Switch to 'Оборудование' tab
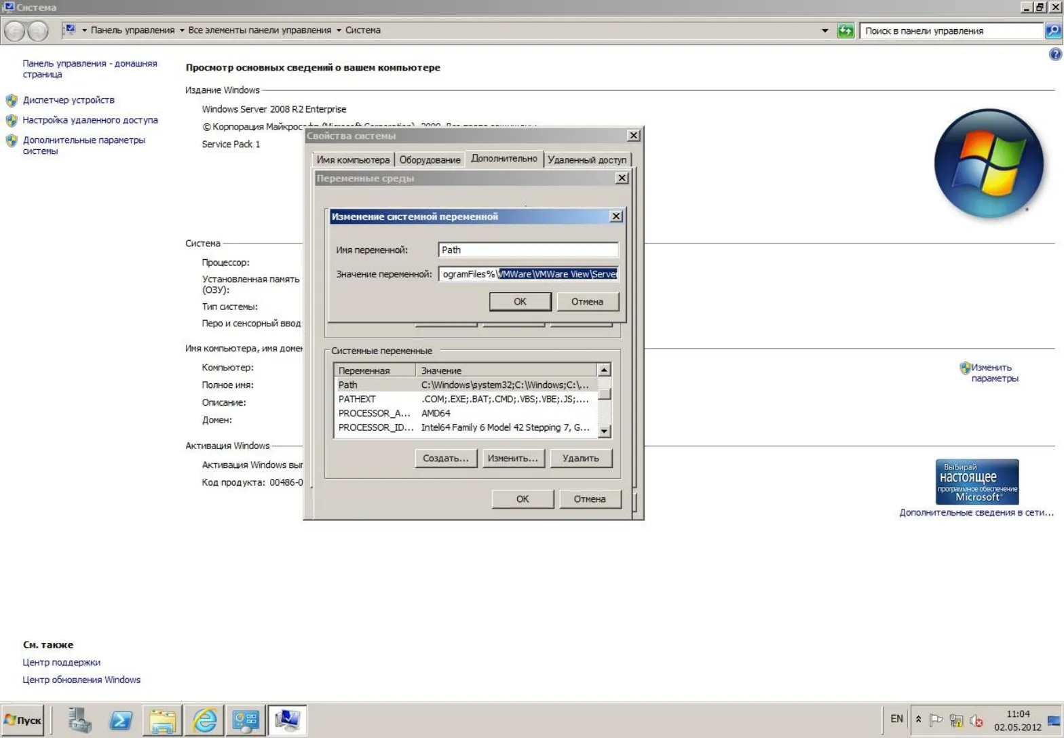1064x738 pixels. (x=430, y=160)
